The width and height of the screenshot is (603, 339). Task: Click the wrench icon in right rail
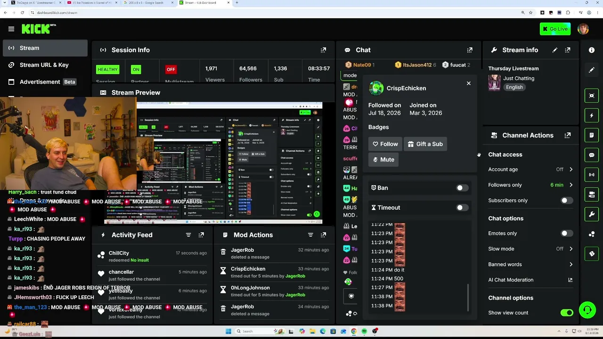click(x=592, y=214)
